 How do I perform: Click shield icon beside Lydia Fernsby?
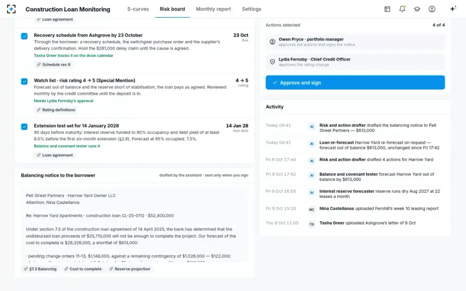coord(272,62)
